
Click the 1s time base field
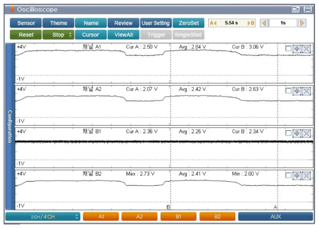[x=283, y=23]
